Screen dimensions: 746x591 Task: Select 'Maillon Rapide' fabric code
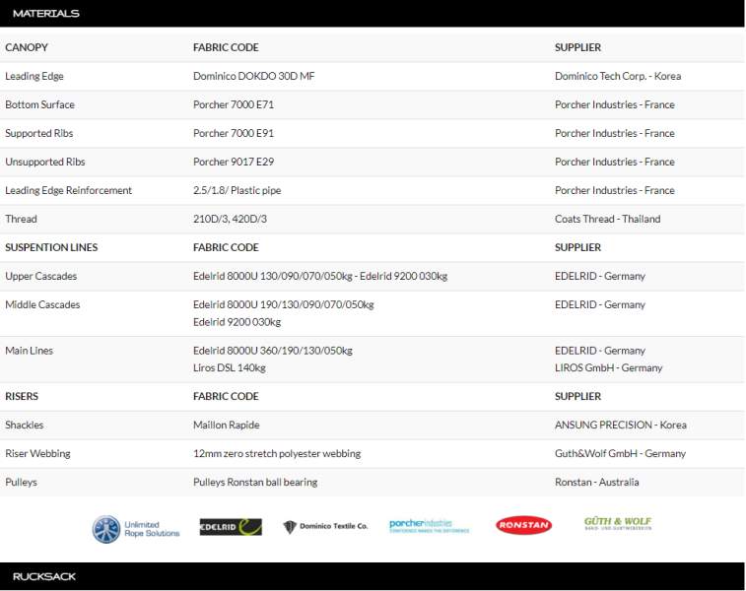[227, 425]
